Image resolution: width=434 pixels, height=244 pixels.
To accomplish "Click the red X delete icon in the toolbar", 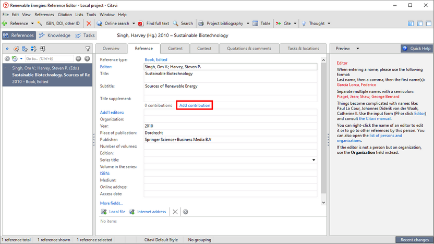I will click(x=89, y=23).
